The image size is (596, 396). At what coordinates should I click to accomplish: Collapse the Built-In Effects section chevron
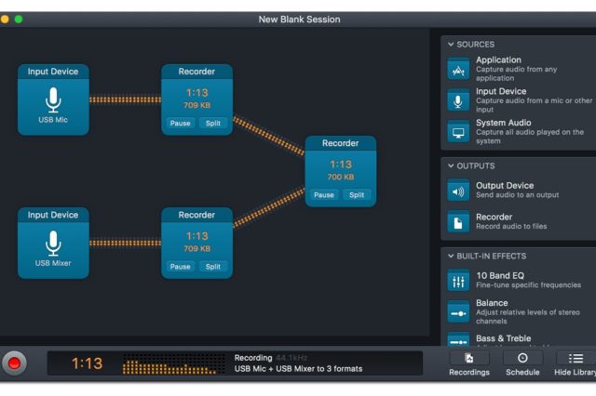pos(451,256)
